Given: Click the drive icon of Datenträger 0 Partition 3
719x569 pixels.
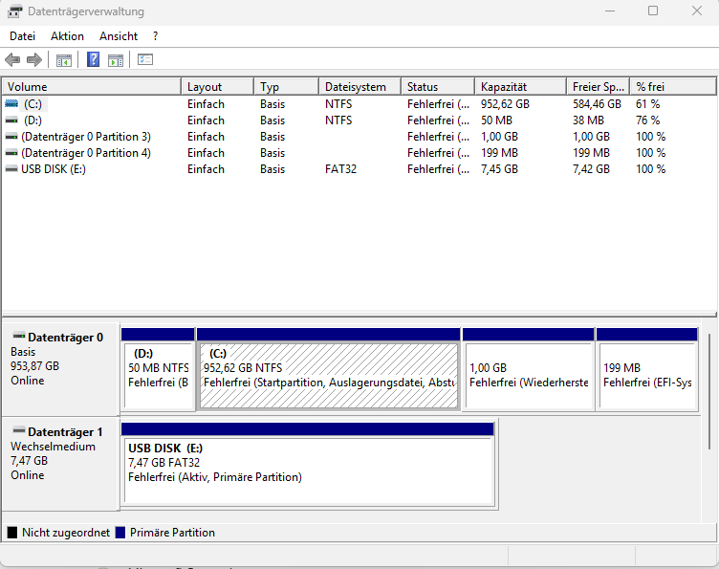Looking at the screenshot, I should pyautogui.click(x=11, y=137).
